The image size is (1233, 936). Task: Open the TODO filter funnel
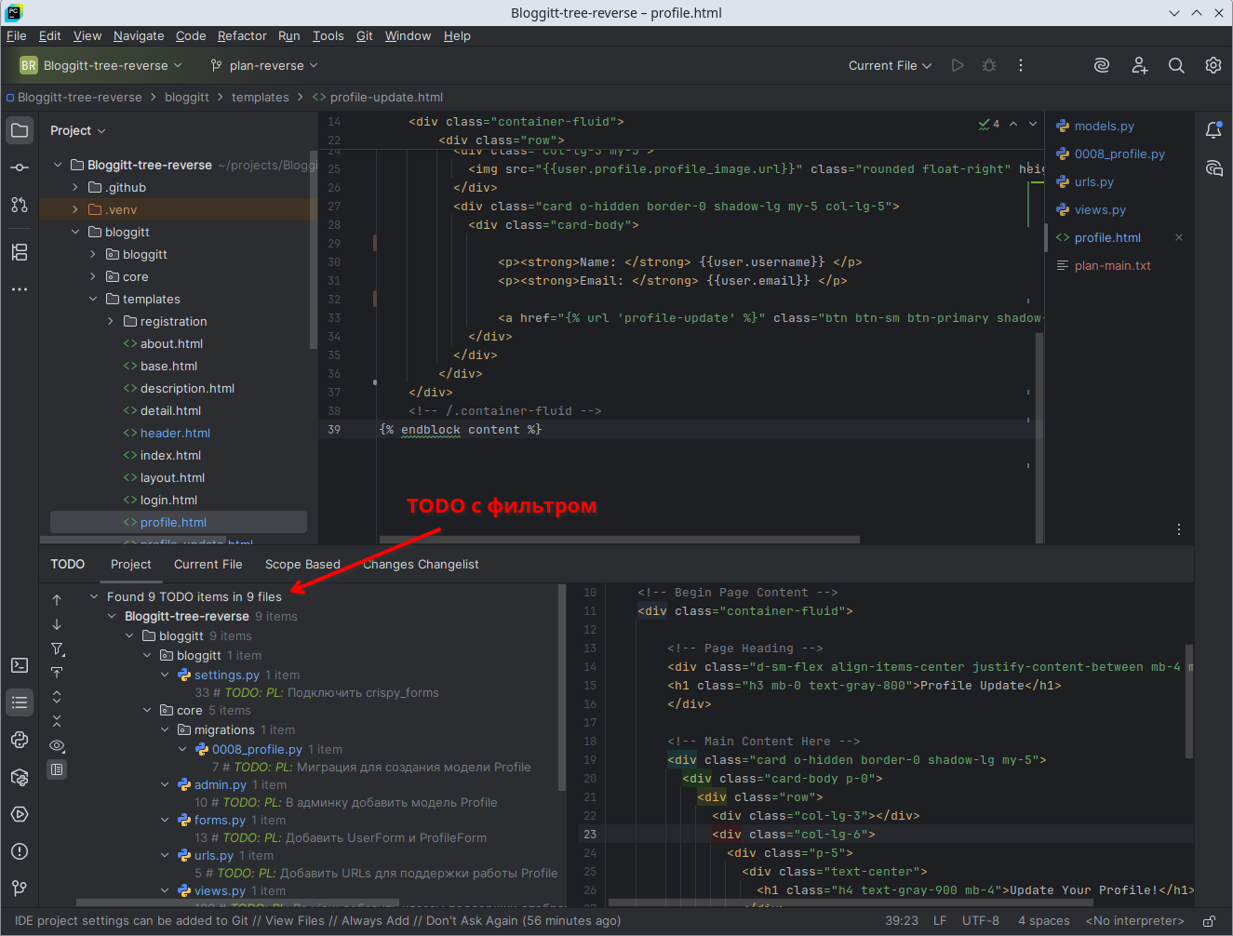click(x=57, y=649)
